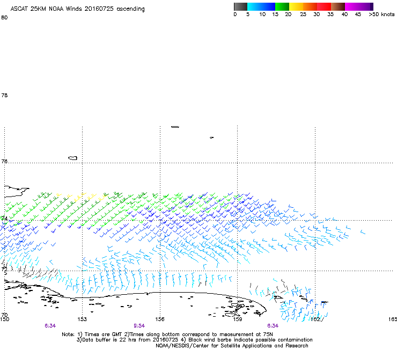Select the red 30–35 knots legend segment

(x=324, y=6)
